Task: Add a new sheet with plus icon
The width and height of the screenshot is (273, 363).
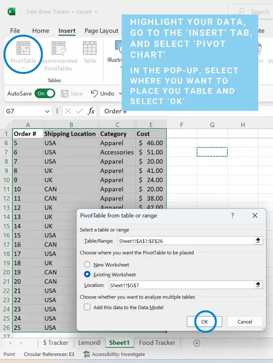Action: 196,343
